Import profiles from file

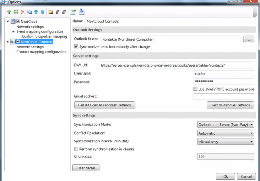(x=81, y=12)
